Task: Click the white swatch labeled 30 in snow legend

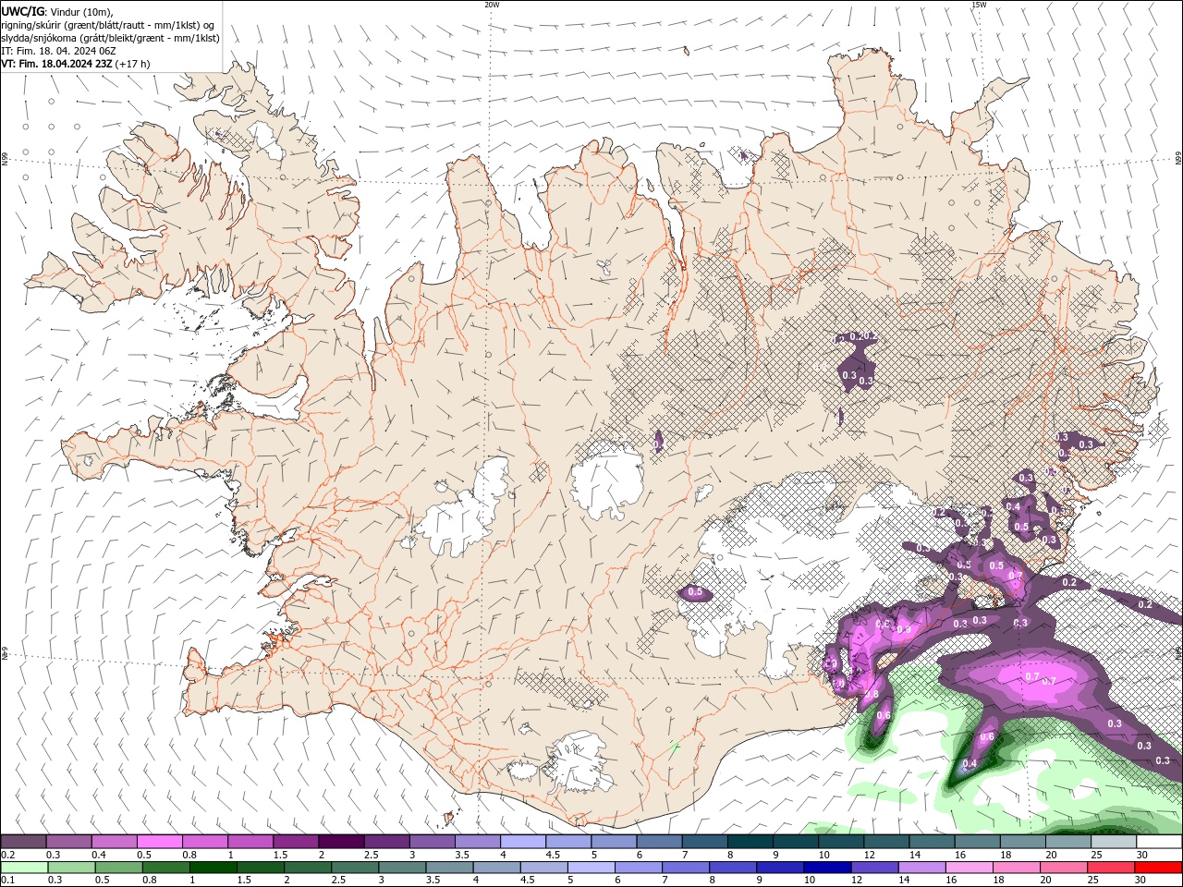Action: 1159,842
